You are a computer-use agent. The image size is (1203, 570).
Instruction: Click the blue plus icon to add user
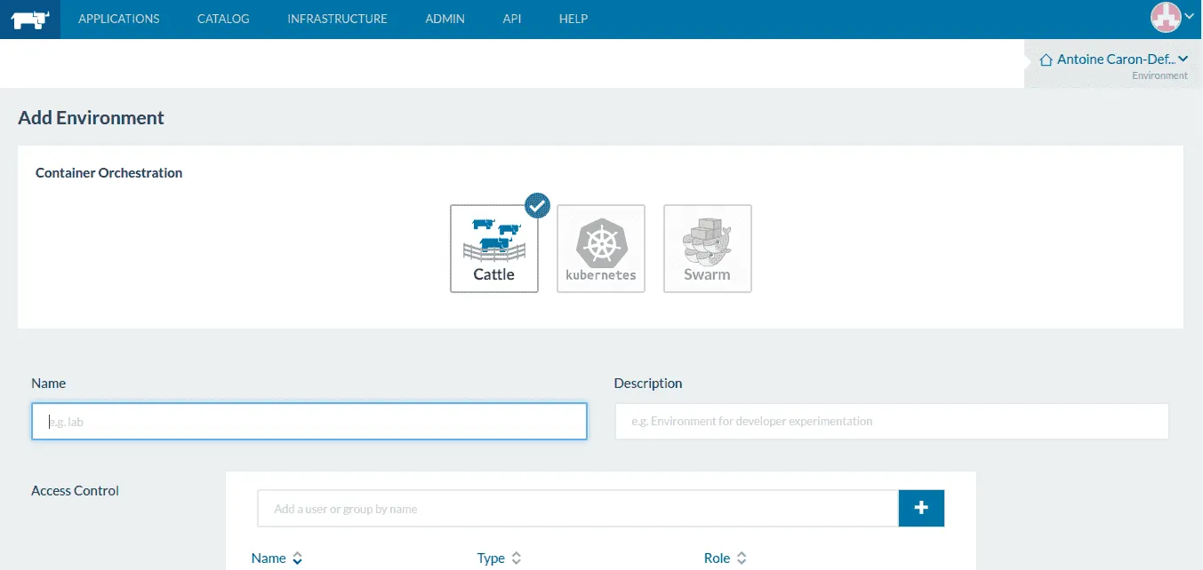pos(921,508)
